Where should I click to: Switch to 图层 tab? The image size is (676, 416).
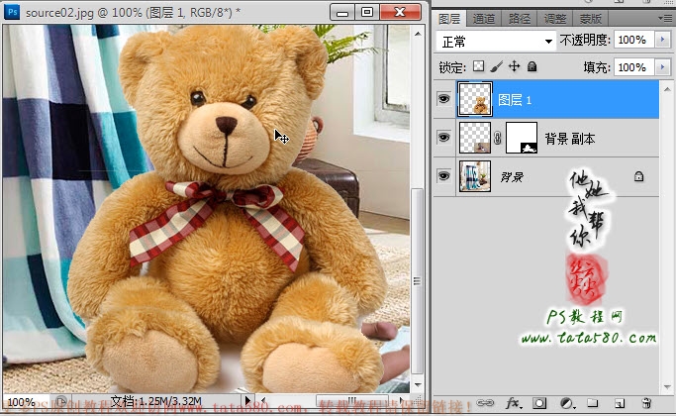coord(449,19)
